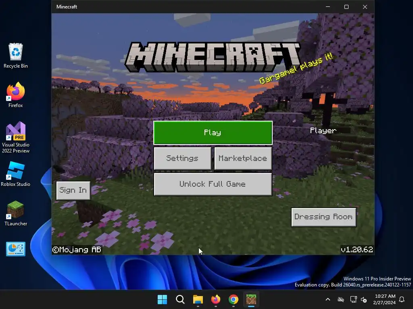Open the notifications bell
413x309 pixels.
402,299
